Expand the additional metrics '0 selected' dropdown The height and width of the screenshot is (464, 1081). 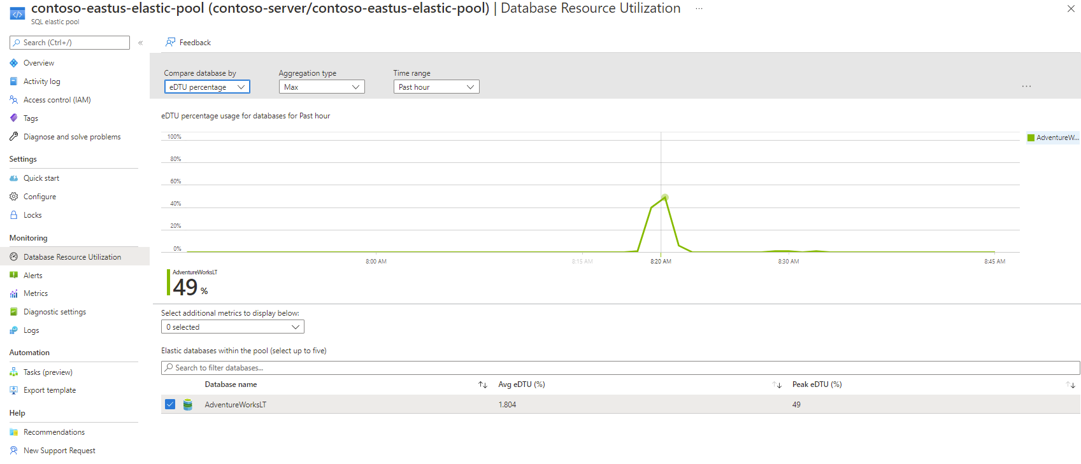[233, 327]
